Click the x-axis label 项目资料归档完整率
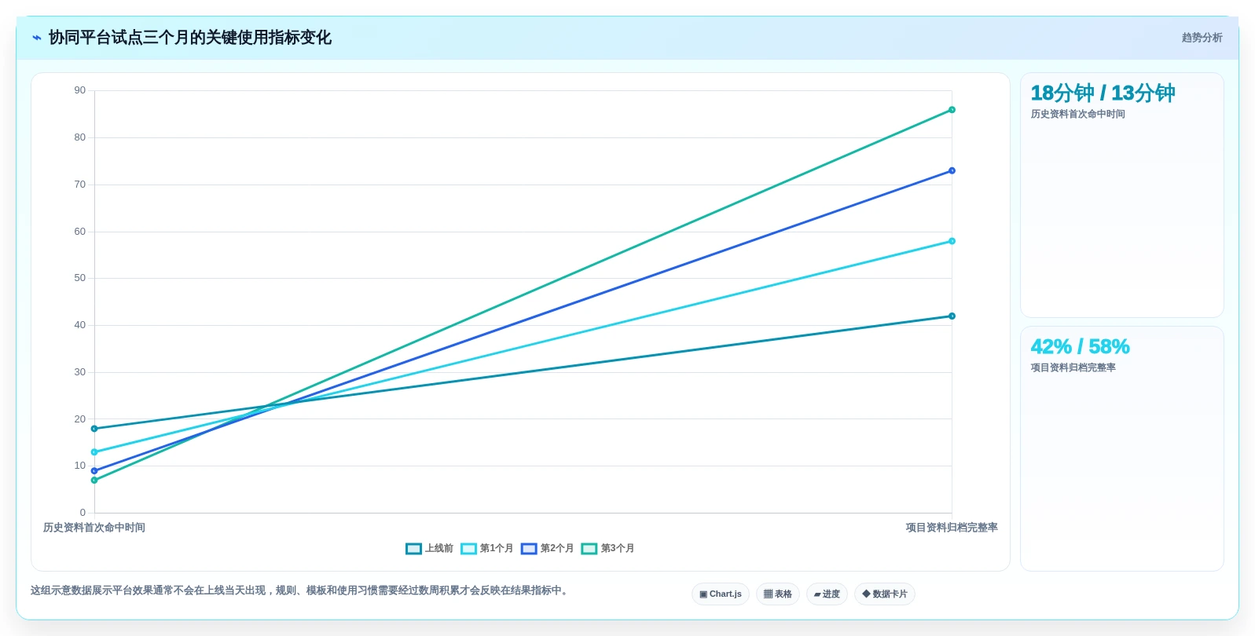 tap(952, 528)
